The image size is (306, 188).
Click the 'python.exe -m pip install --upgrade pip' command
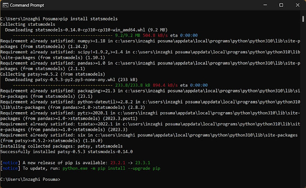pyautogui.click(x=111, y=168)
